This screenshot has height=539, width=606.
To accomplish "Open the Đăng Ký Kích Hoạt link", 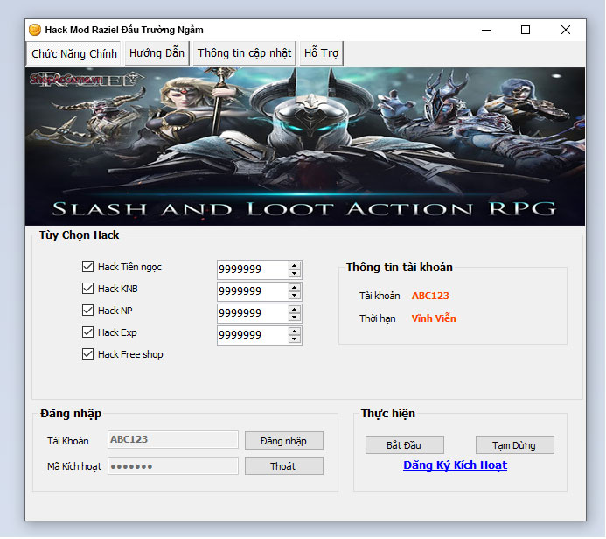I will pyautogui.click(x=455, y=465).
